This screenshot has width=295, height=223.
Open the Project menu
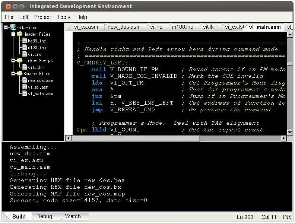click(42, 17)
